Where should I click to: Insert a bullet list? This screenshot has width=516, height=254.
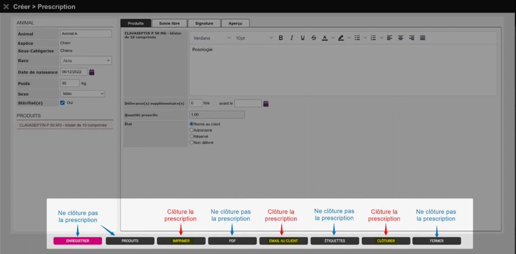tap(357, 38)
